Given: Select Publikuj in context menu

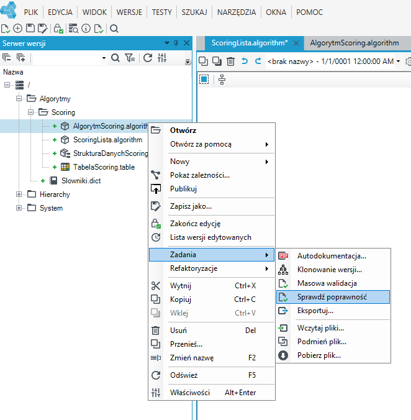Looking at the screenshot, I should pyautogui.click(x=211, y=189).
